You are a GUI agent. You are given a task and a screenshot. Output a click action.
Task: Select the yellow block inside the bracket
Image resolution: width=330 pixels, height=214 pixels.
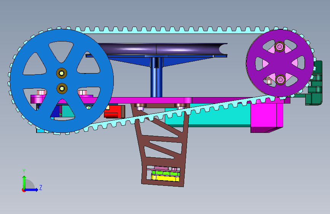click(x=166, y=178)
